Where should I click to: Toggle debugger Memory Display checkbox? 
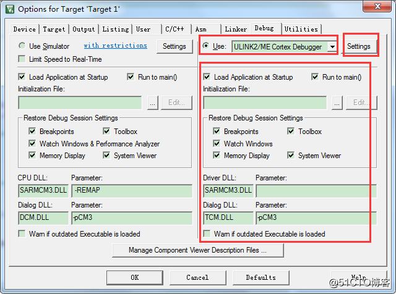coord(217,155)
